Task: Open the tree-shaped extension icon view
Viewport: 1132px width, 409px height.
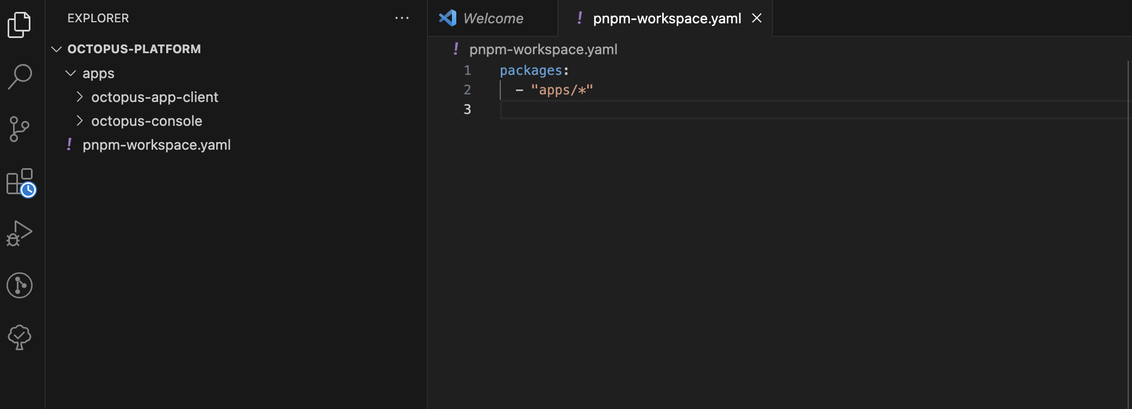Action: [20, 337]
